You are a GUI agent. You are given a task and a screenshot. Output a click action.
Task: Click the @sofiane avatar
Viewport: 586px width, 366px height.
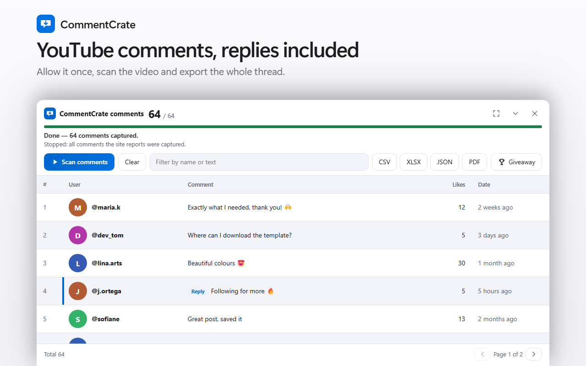tap(78, 319)
